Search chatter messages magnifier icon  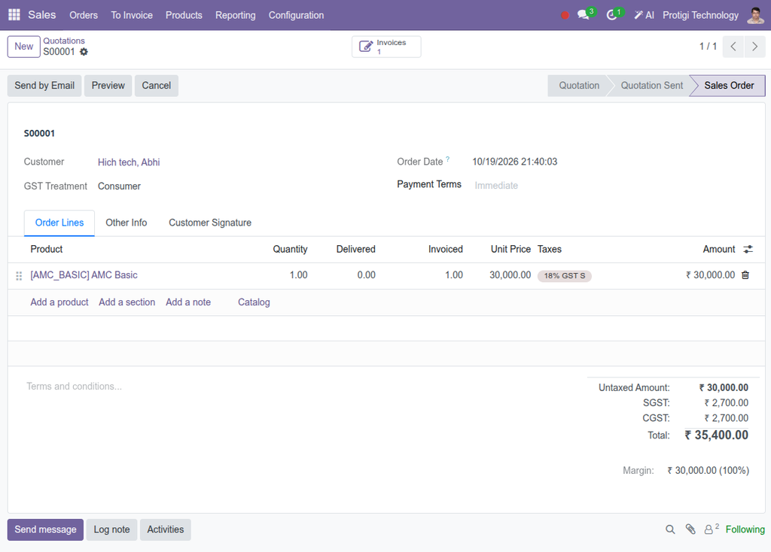tap(670, 529)
